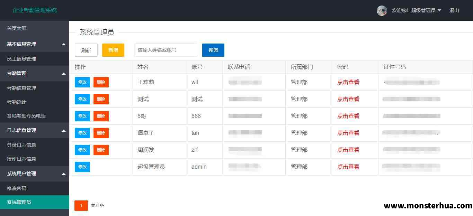Click the account cell admin

coord(199,167)
